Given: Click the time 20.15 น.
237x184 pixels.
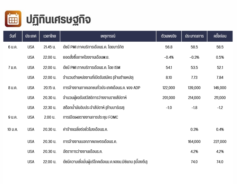Looking at the screenshot, I should point(49,88).
